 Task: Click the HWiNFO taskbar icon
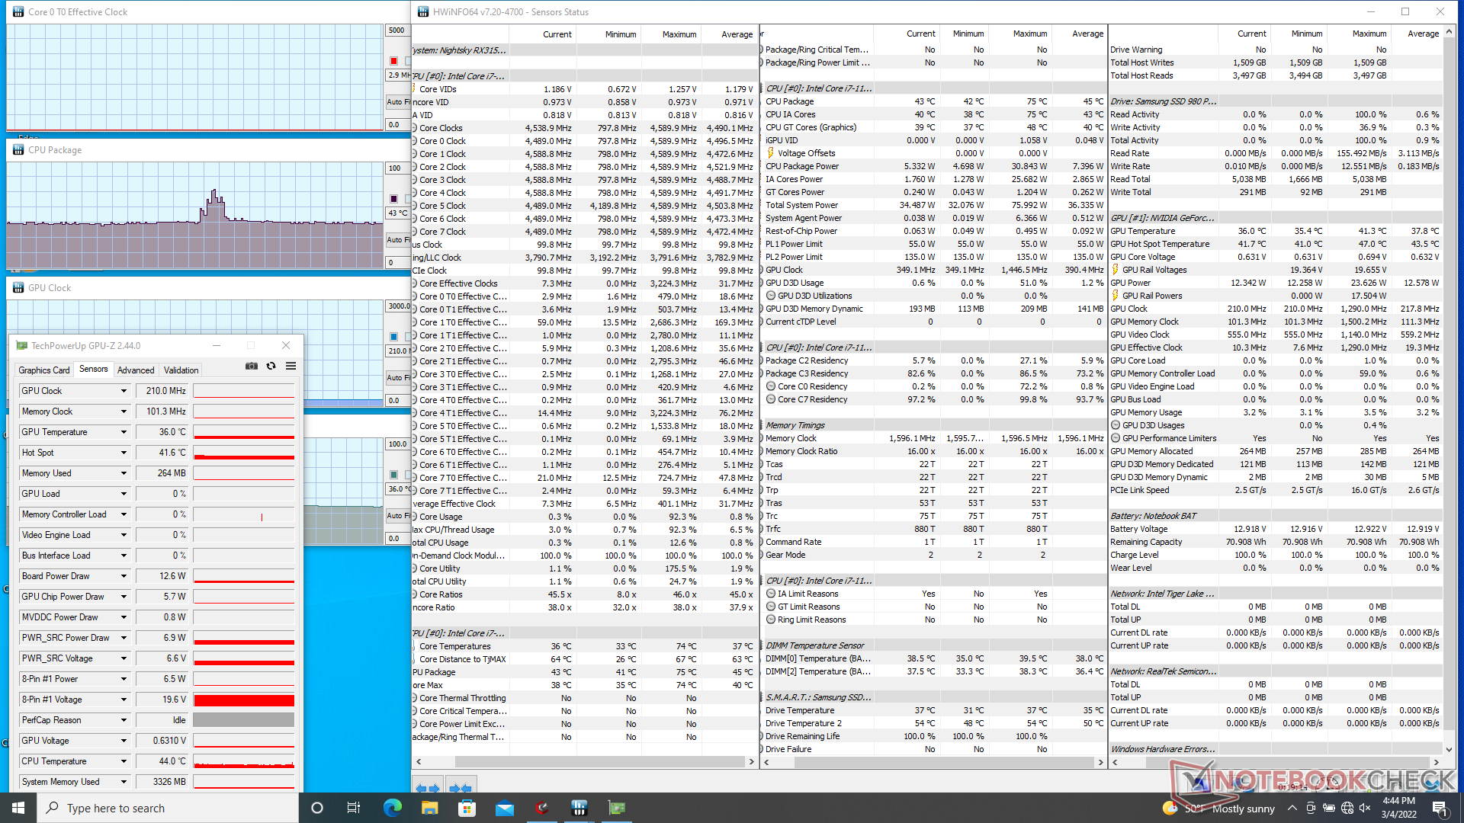point(579,808)
